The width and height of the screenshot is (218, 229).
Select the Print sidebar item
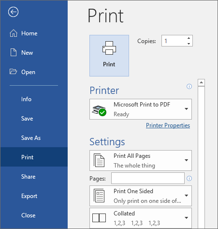coord(34,157)
